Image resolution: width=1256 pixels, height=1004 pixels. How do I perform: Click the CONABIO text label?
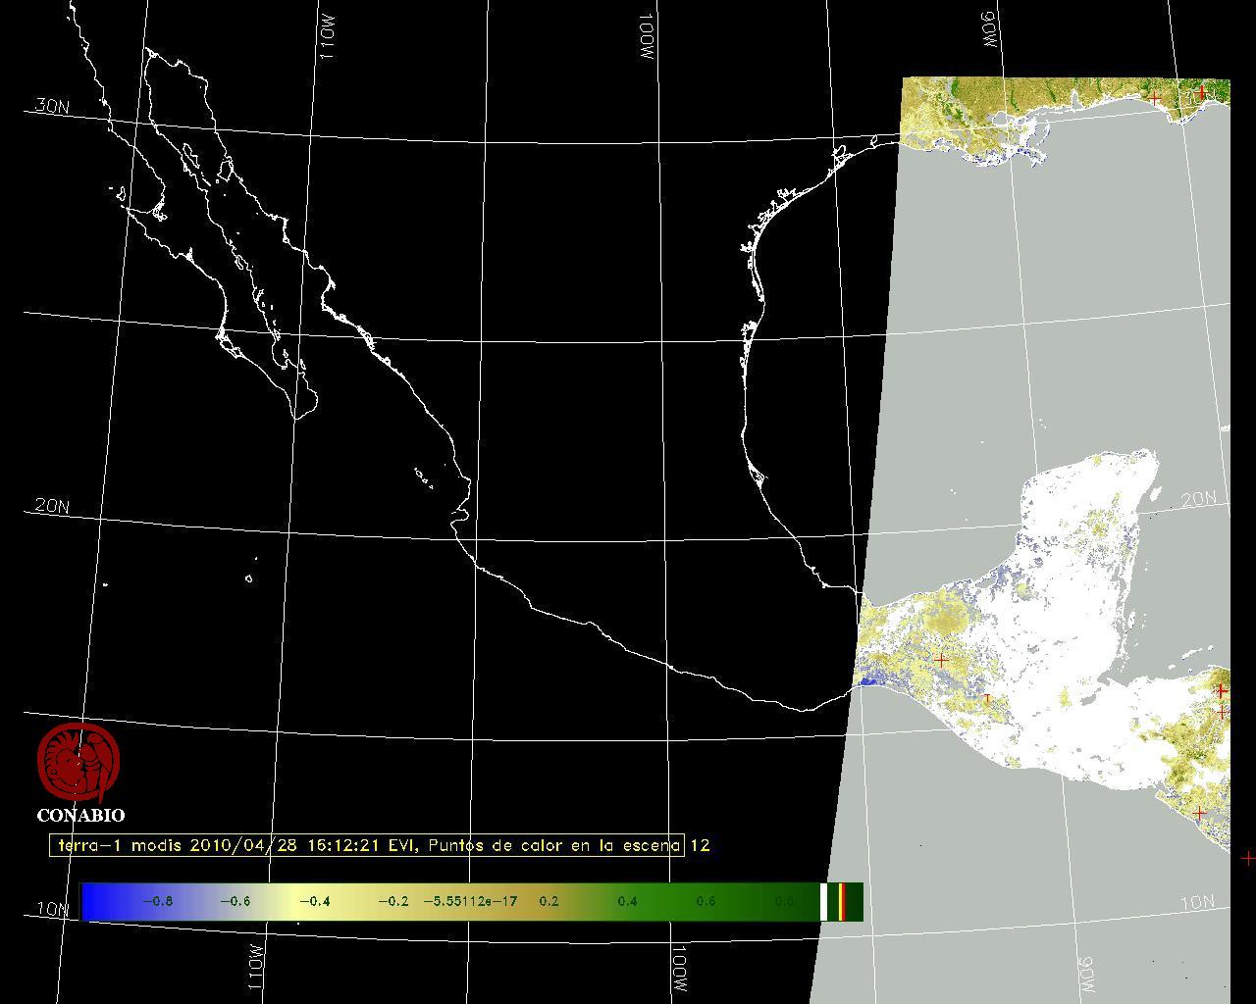(80, 815)
